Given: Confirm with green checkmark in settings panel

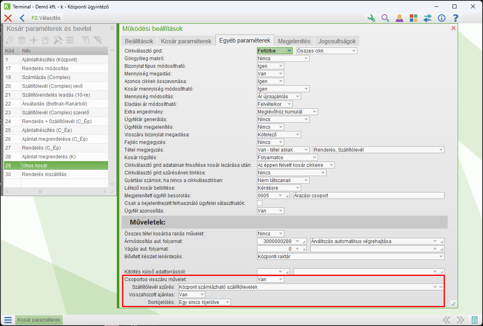Looking at the screenshot, I should (453, 304).
